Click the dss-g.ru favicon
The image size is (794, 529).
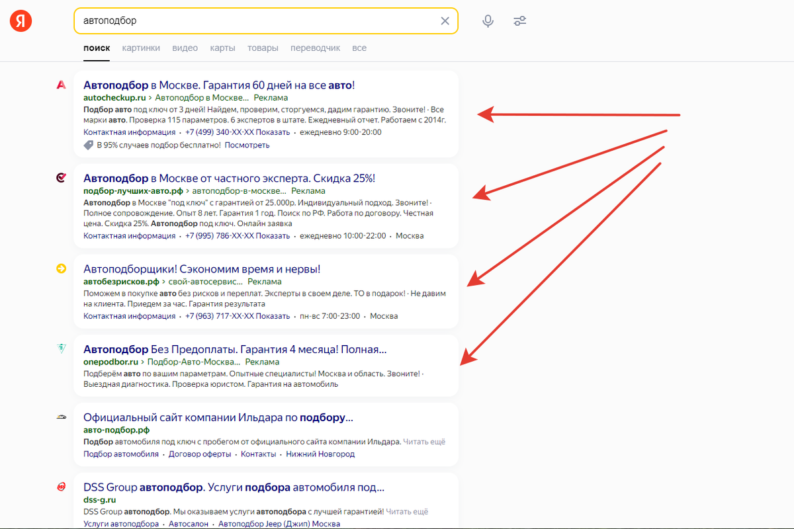pyautogui.click(x=61, y=487)
